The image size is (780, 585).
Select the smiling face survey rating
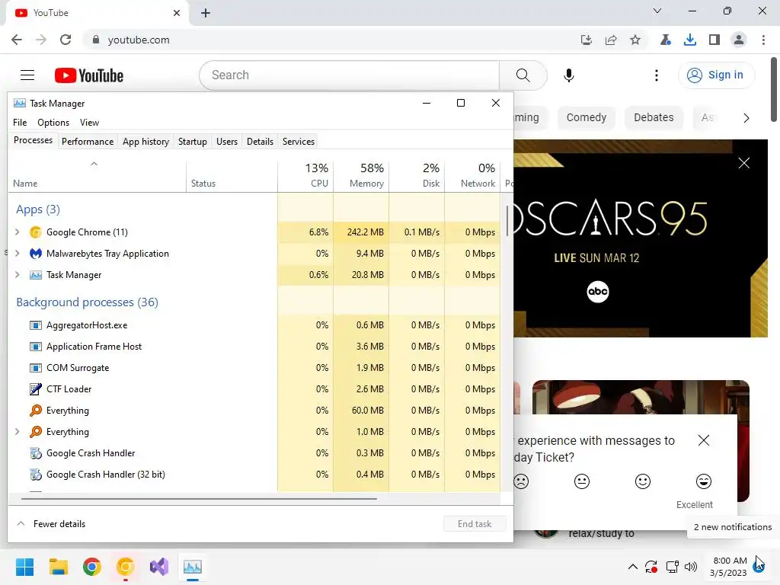click(x=643, y=481)
